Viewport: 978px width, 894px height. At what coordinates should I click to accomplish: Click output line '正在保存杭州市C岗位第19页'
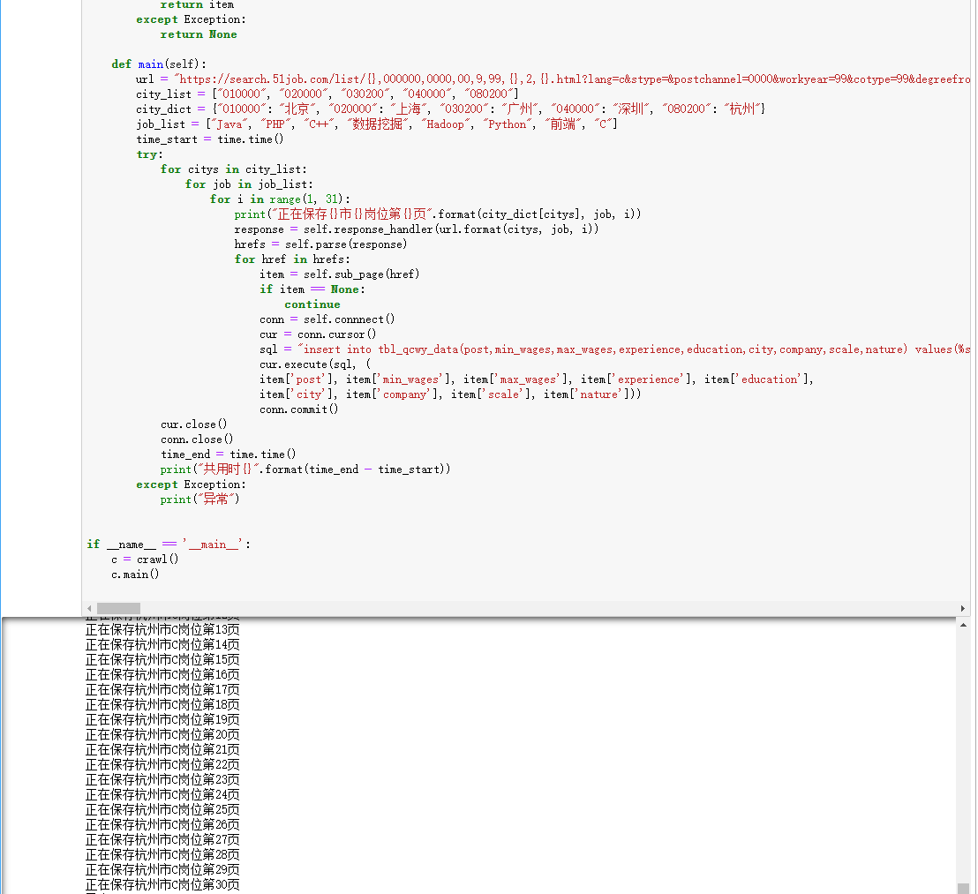(x=162, y=719)
